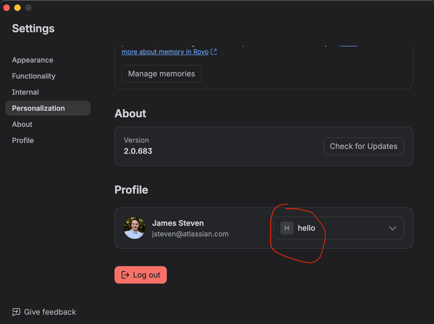Click the logout arrow icon
This screenshot has width=434, height=324.
[125, 275]
